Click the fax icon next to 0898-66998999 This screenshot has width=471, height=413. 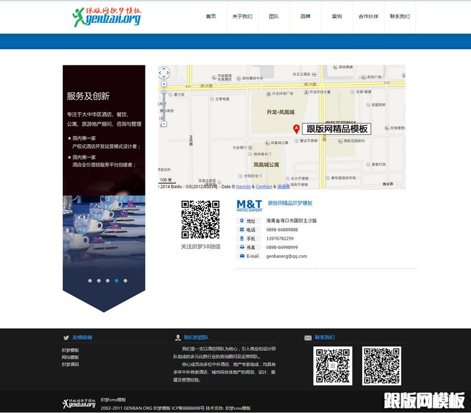click(x=242, y=247)
